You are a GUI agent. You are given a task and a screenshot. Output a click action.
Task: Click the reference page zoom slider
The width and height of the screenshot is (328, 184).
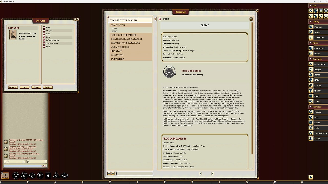(x=135, y=174)
